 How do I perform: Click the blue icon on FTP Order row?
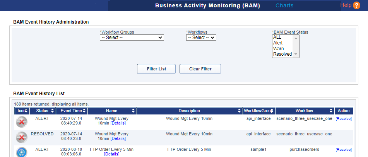coord(22,152)
